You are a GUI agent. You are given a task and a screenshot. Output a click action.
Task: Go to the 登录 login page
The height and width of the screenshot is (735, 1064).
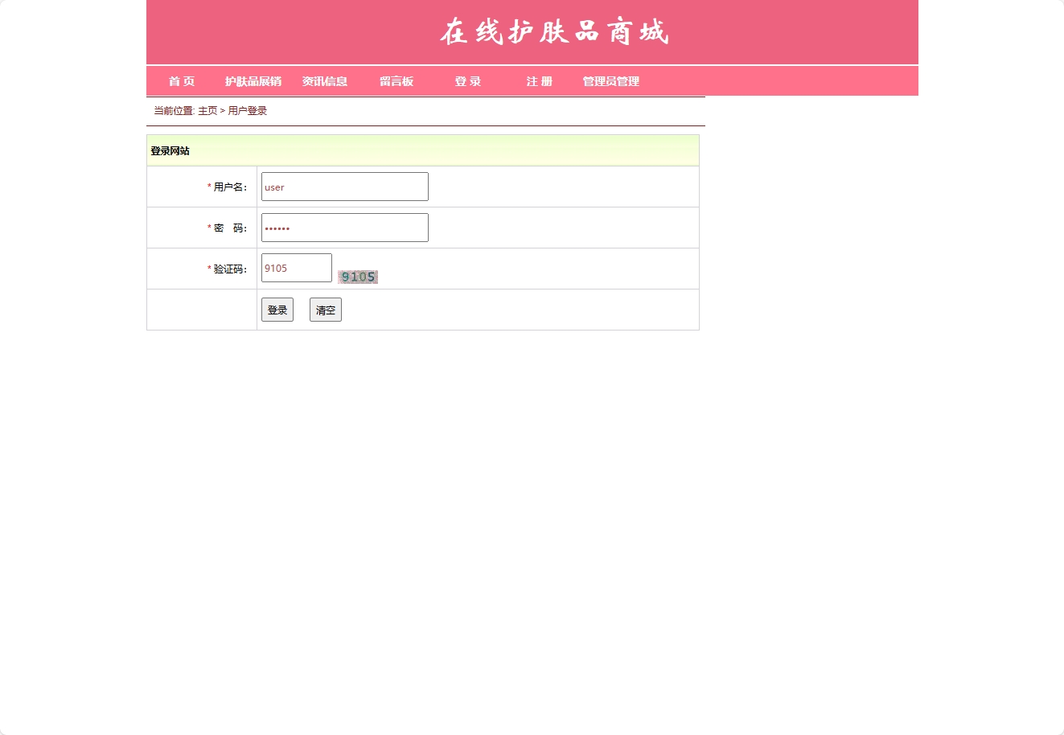pyautogui.click(x=467, y=81)
